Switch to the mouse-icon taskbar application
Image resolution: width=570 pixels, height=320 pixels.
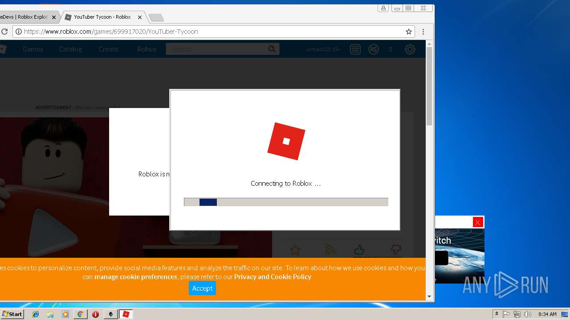[110, 314]
